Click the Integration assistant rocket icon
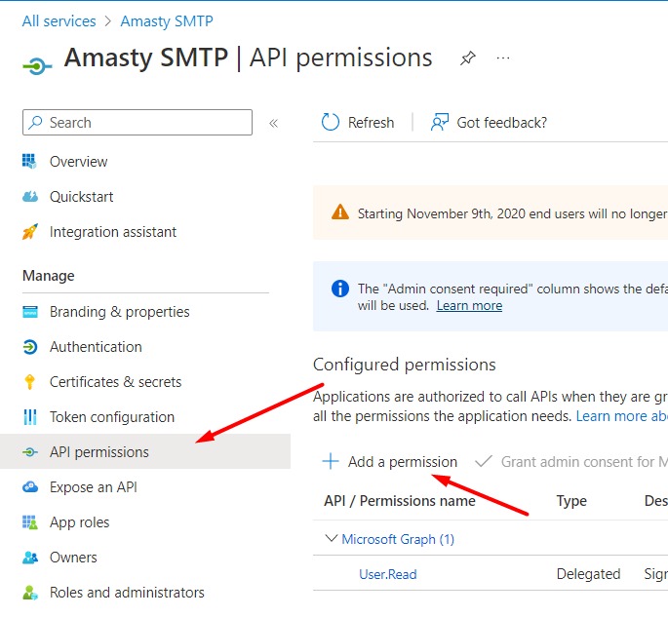Screen dimensions: 668x617 tap(30, 232)
